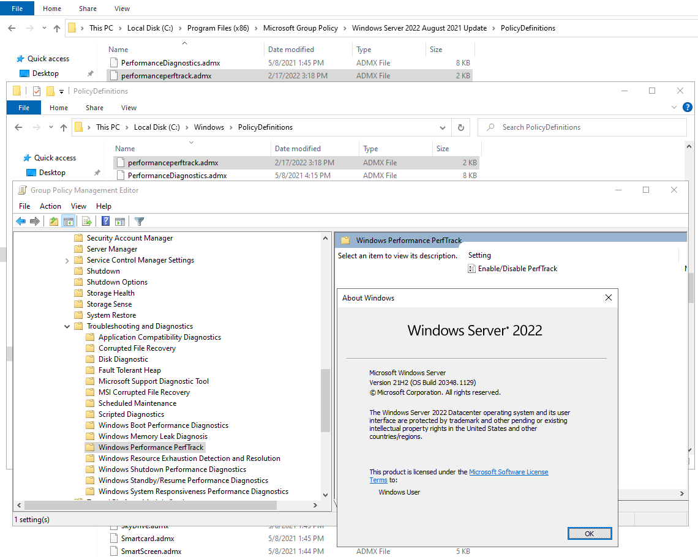Image resolution: width=698 pixels, height=557 pixels.
Task: Select Security Account Manager in the tree
Action: (x=130, y=238)
